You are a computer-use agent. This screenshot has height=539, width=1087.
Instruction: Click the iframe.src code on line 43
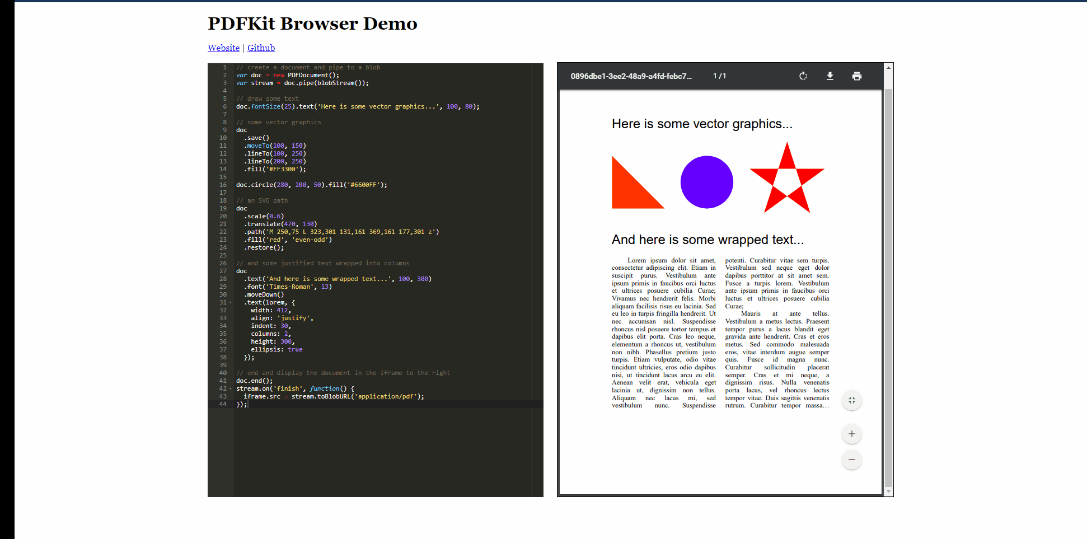click(x=334, y=396)
